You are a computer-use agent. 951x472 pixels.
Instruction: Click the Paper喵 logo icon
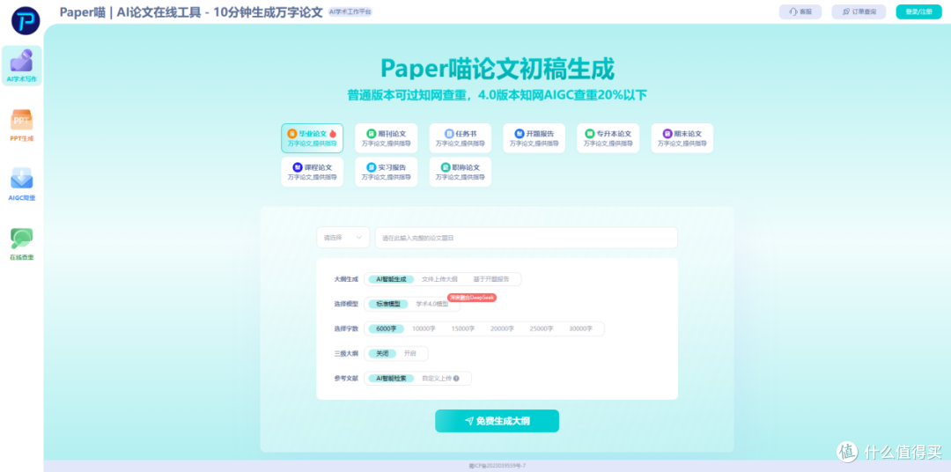[26, 20]
